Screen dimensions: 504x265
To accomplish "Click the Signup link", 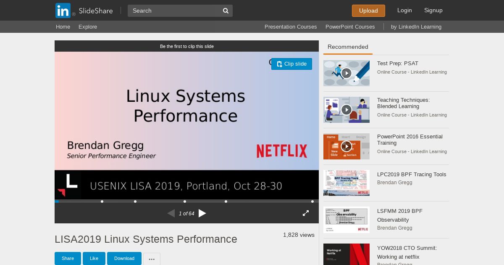I will [433, 10].
